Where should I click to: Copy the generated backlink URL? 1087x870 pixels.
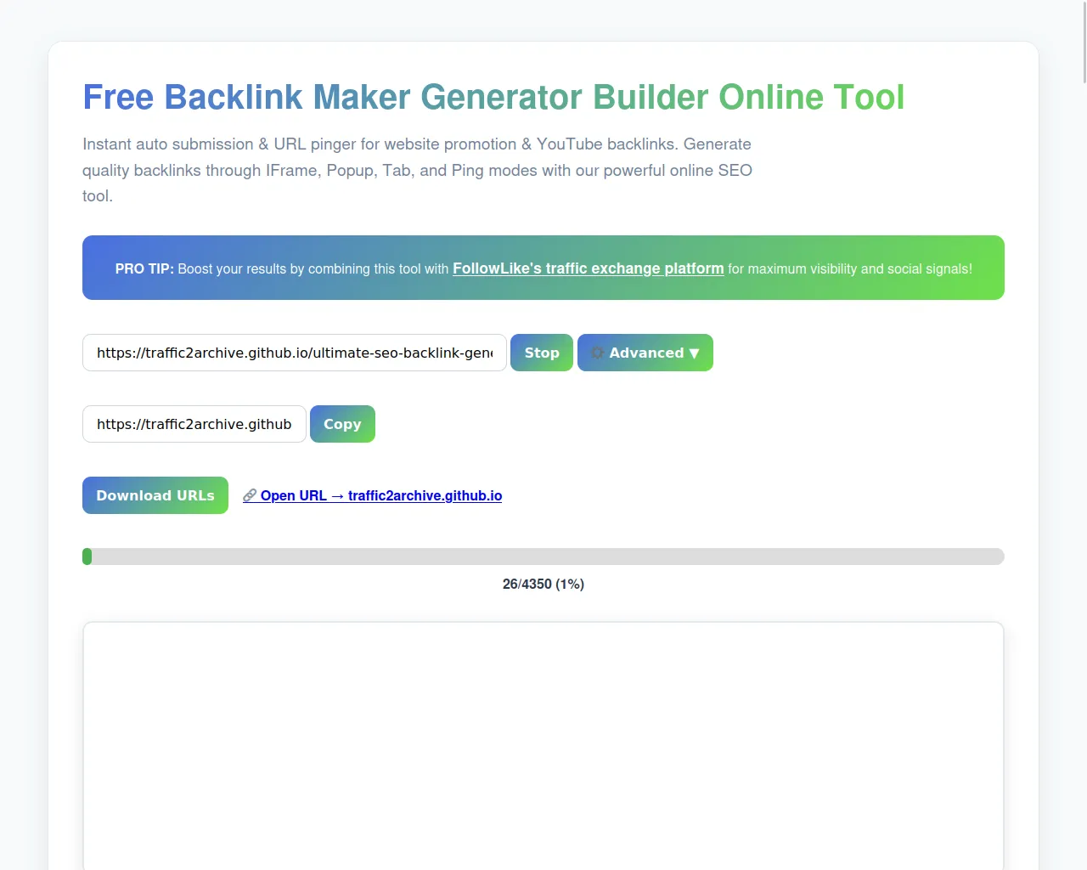coord(342,424)
